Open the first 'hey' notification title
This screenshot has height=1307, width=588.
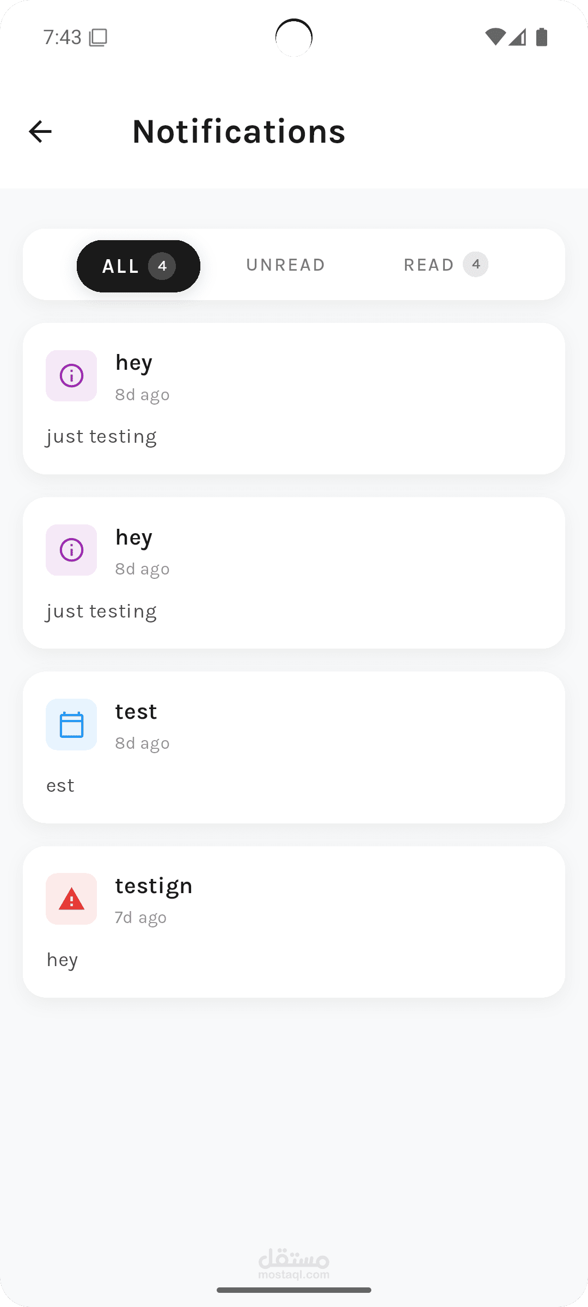tap(134, 363)
